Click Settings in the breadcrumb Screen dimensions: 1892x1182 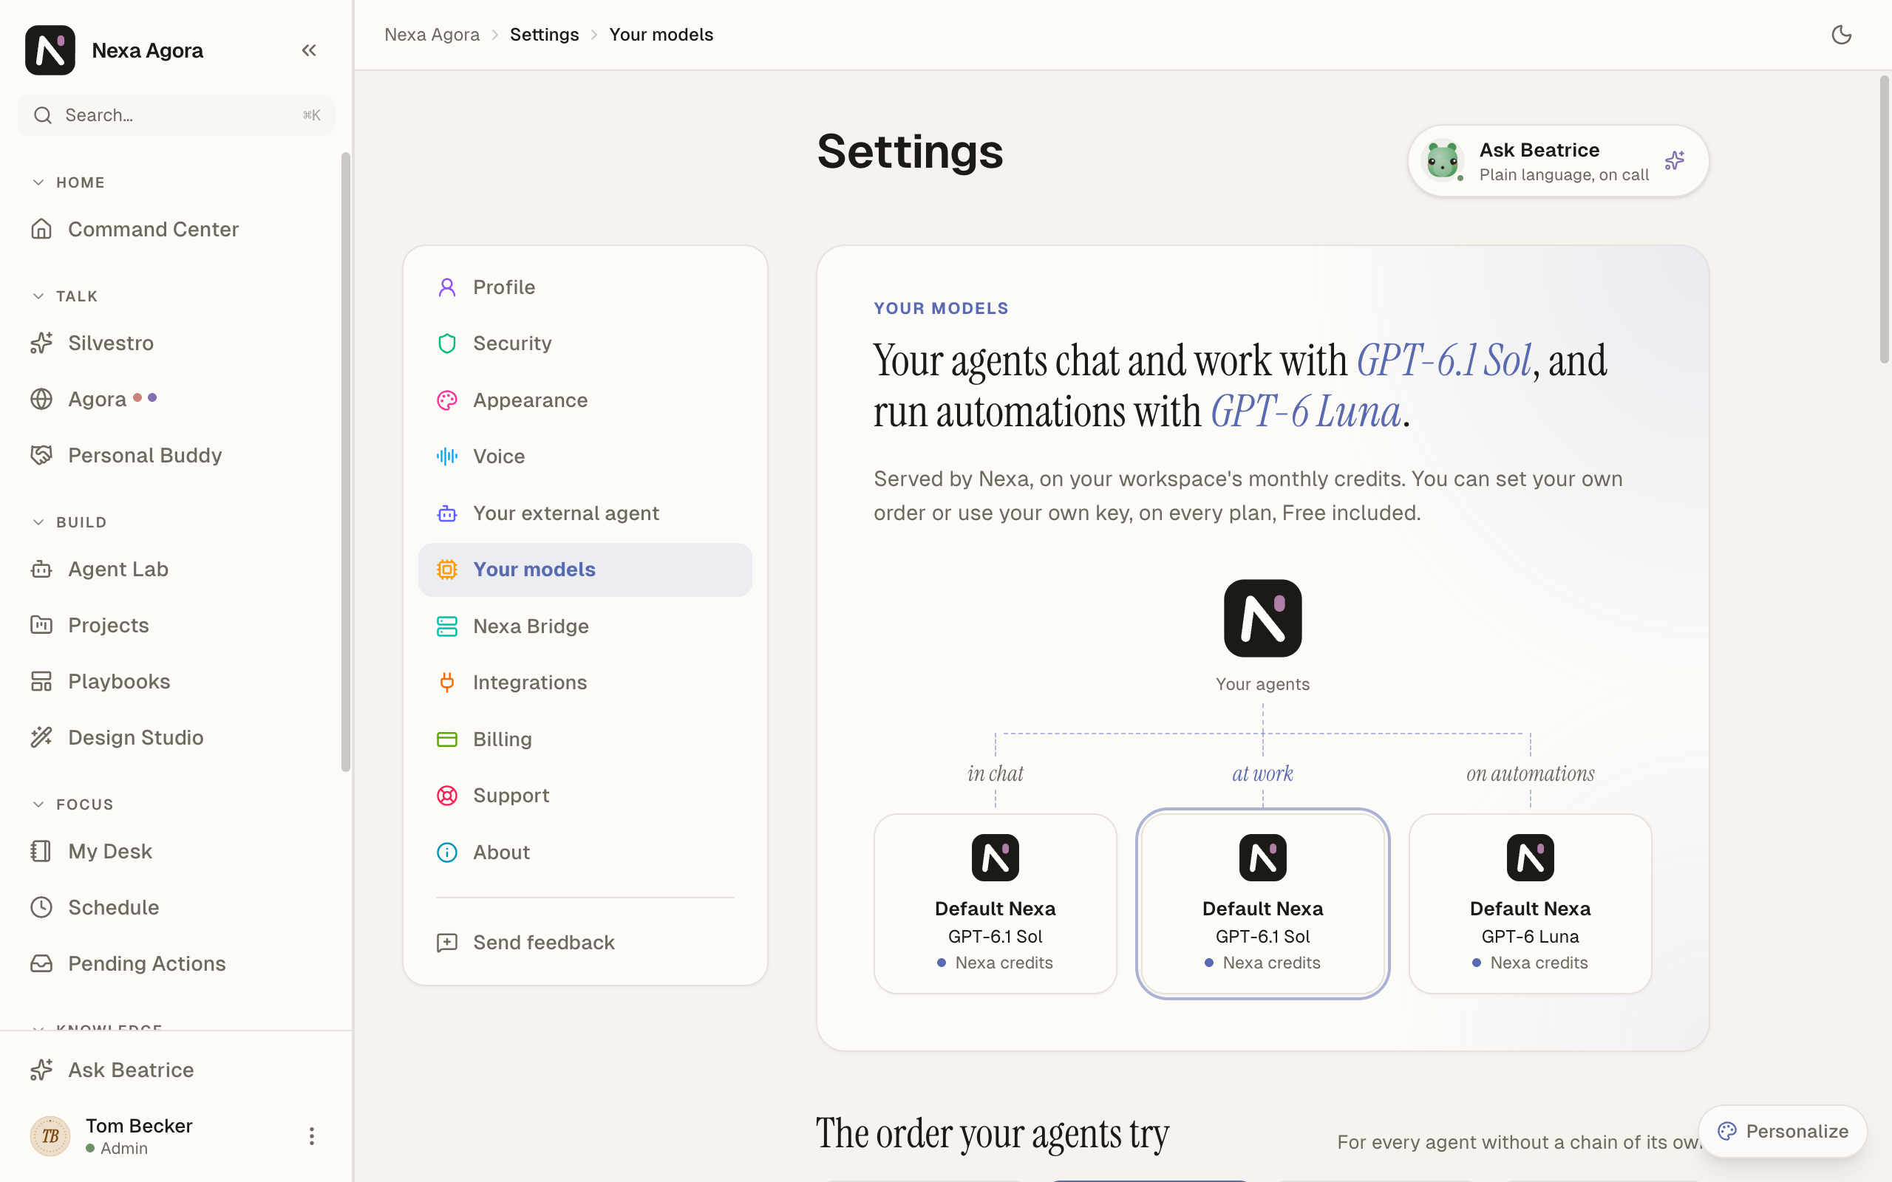pos(544,35)
